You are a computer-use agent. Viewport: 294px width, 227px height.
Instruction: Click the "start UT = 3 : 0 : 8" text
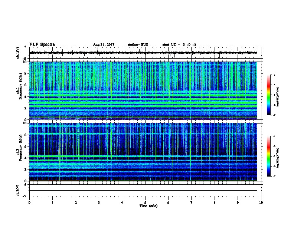click(x=179, y=45)
